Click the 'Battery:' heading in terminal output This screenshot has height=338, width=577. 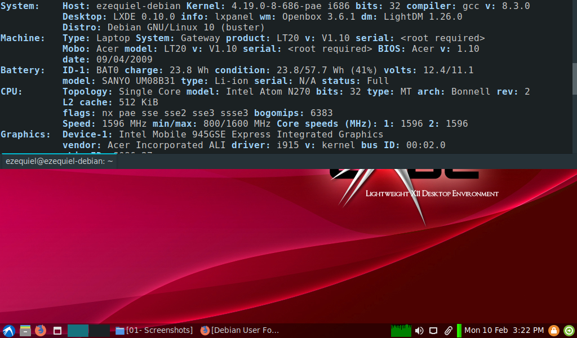(23, 70)
